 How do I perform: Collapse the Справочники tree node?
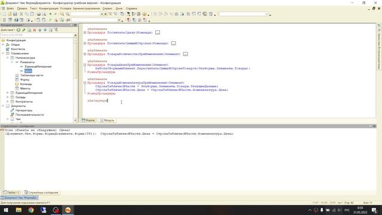(3, 53)
